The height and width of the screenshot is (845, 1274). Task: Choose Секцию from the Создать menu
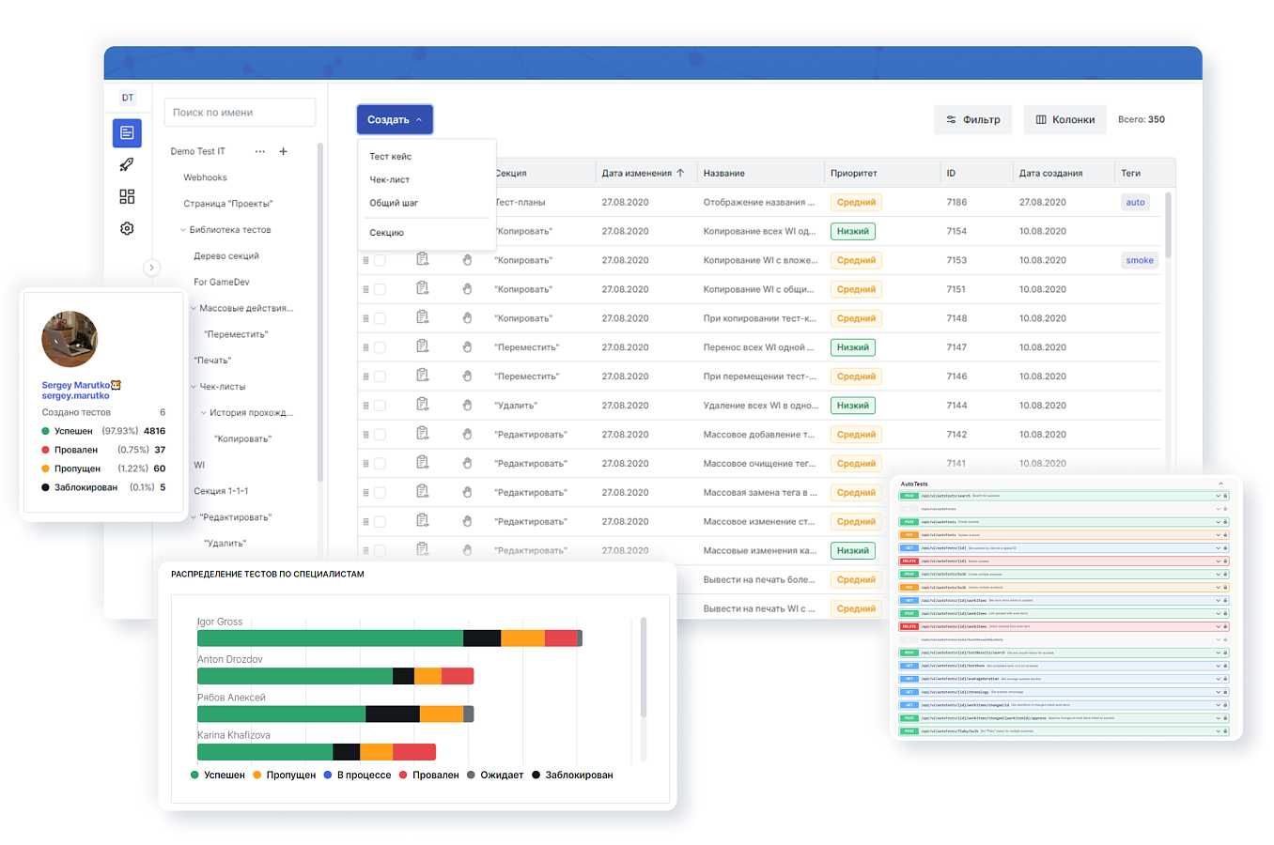(x=387, y=233)
